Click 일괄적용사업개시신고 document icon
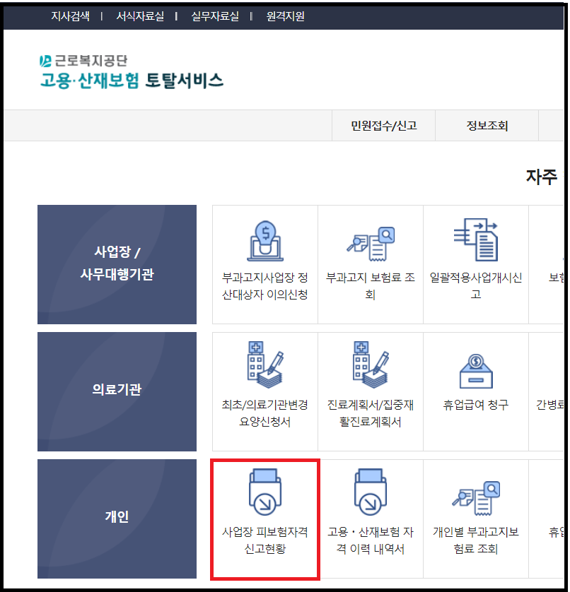The image size is (570, 592). (x=476, y=239)
